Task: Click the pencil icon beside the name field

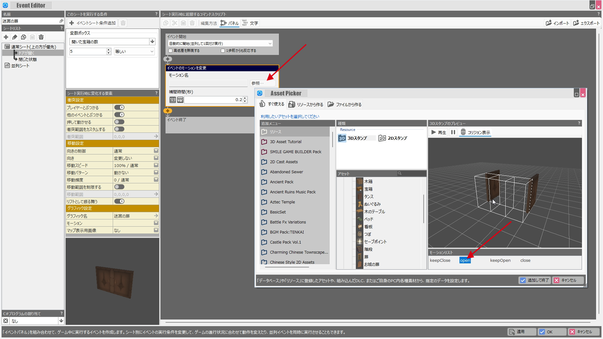Action: [x=61, y=21]
